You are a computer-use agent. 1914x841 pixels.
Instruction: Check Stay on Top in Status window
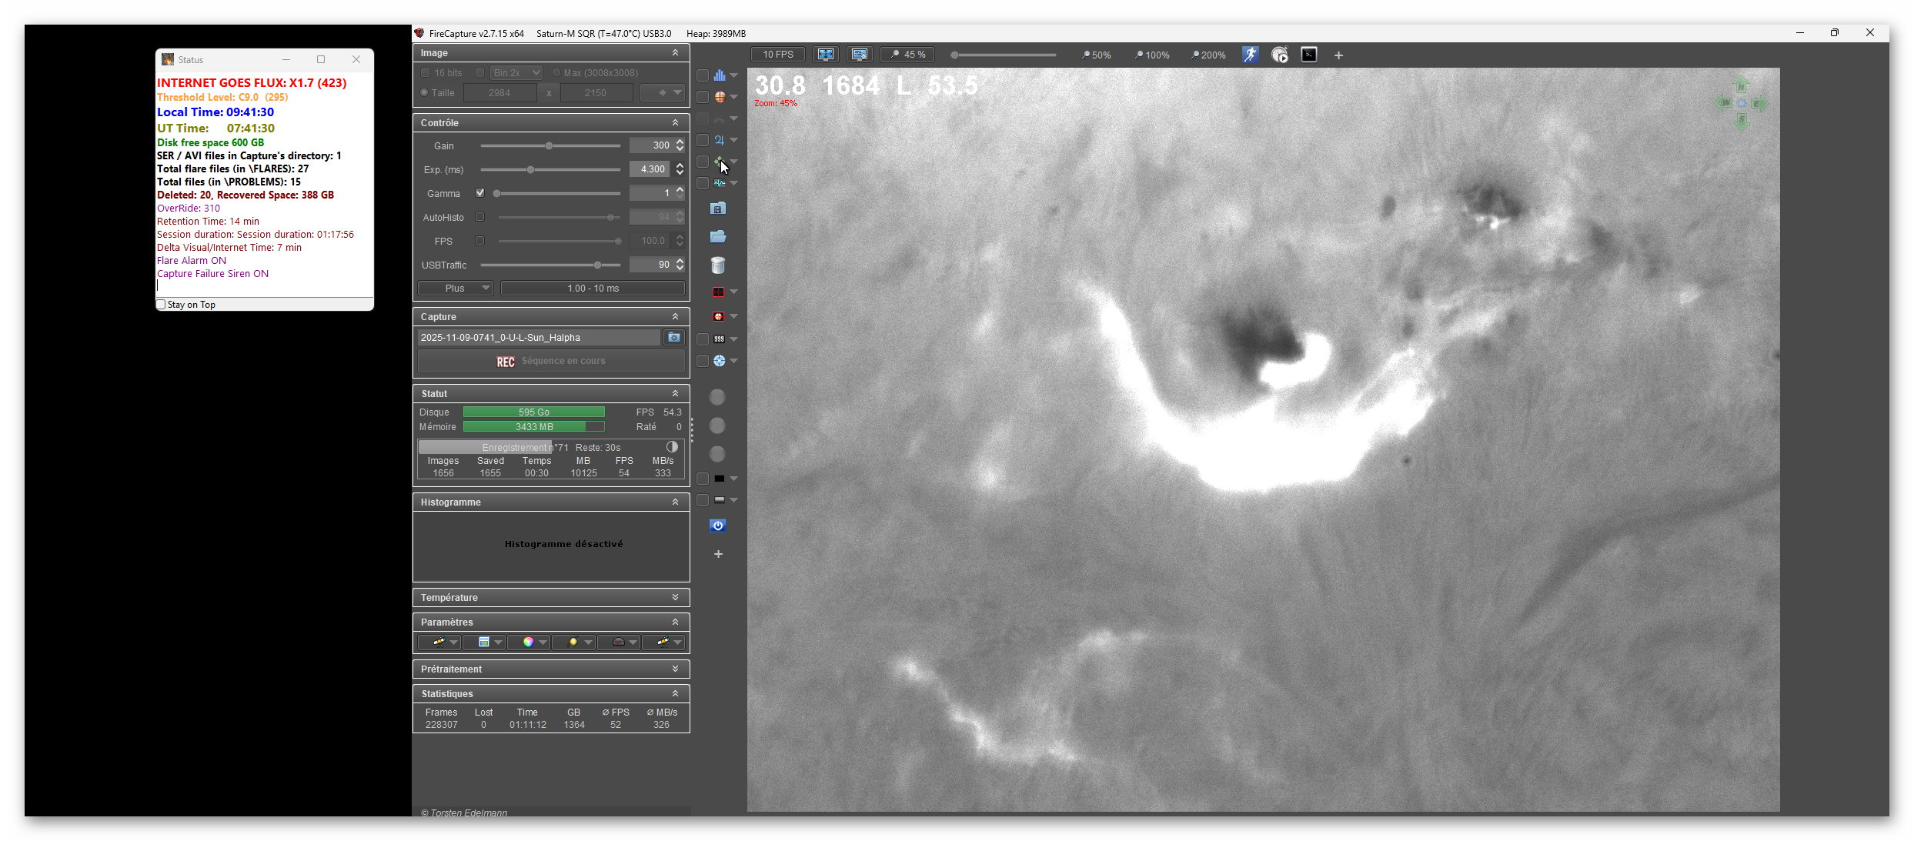click(x=161, y=305)
